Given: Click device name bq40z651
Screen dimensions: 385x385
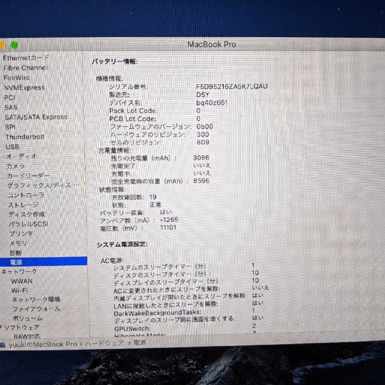Looking at the screenshot, I should coord(212,103).
